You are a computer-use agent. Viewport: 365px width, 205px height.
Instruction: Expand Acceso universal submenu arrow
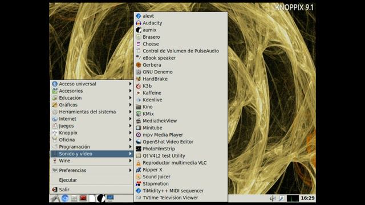tap(130, 84)
